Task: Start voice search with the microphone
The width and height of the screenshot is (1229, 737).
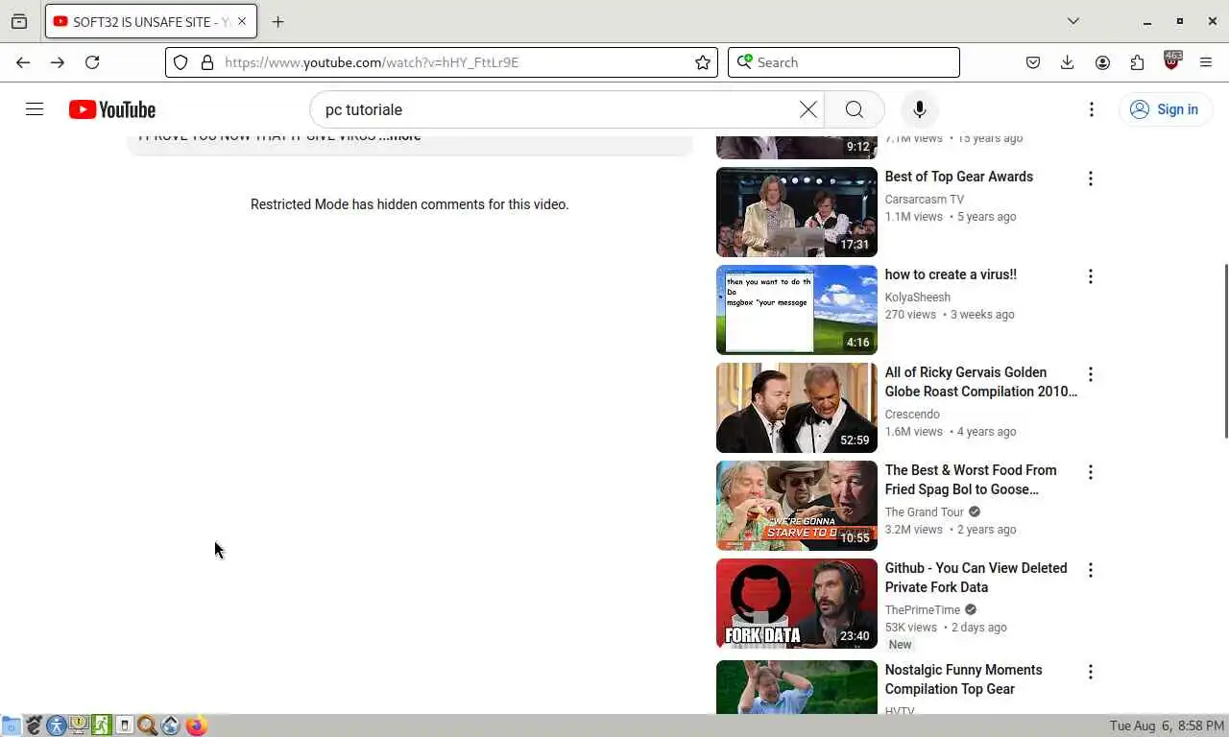Action: [920, 109]
